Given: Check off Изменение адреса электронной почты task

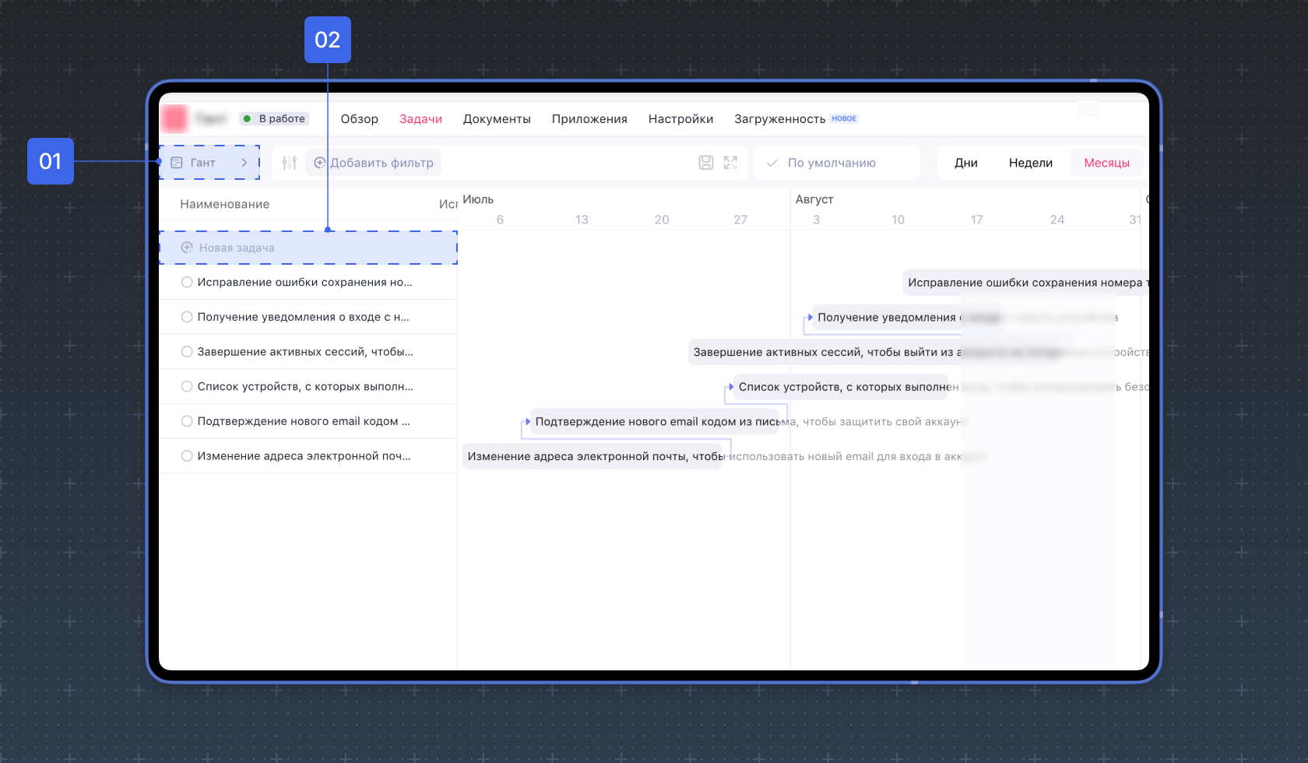Looking at the screenshot, I should [x=187, y=456].
